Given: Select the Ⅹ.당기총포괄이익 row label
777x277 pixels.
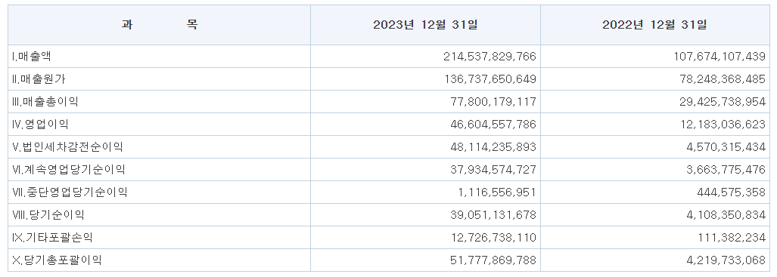Looking at the screenshot, I should (x=57, y=260).
